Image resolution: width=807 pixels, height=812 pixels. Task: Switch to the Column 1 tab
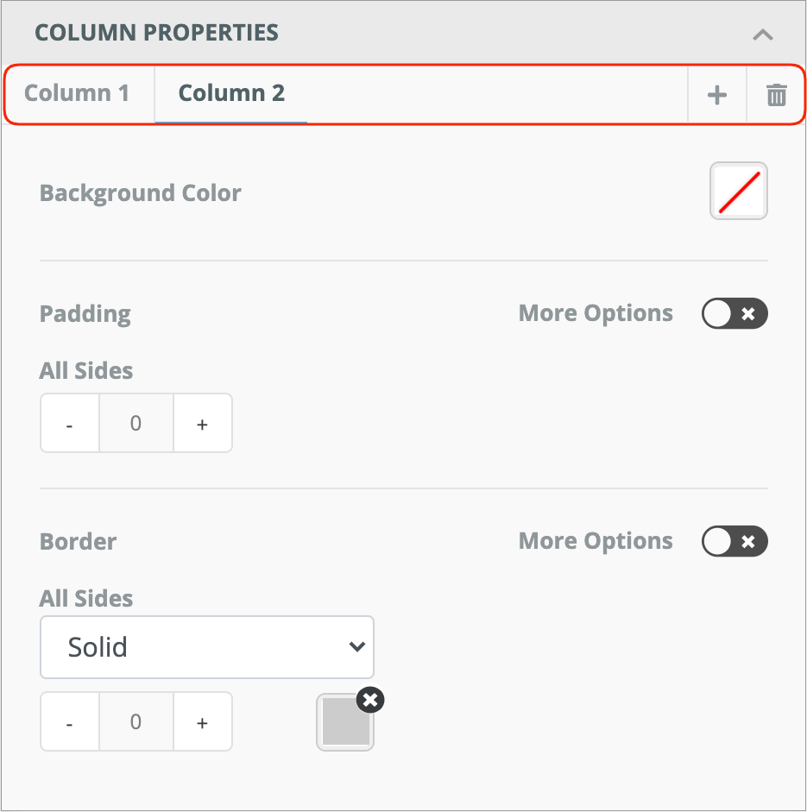coord(78,93)
